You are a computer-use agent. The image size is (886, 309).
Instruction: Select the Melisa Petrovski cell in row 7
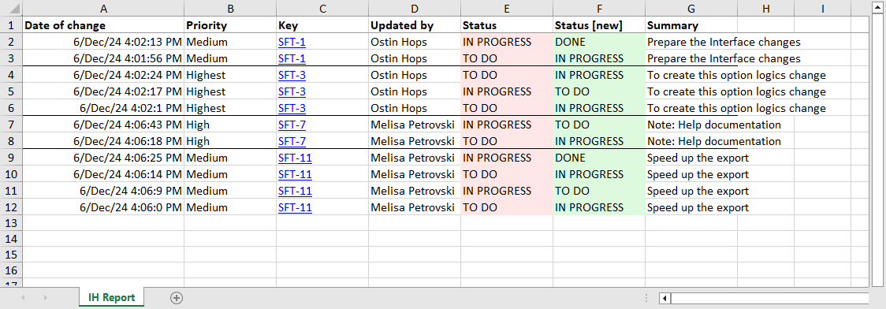(415, 125)
